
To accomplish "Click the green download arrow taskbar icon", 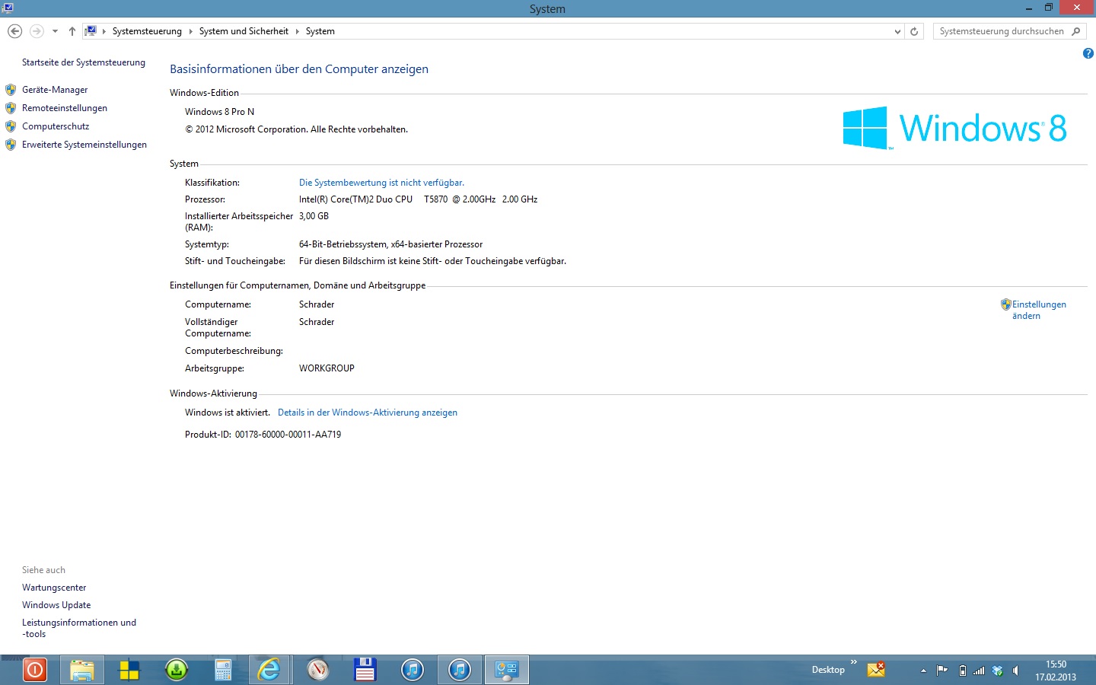I will click(x=177, y=670).
